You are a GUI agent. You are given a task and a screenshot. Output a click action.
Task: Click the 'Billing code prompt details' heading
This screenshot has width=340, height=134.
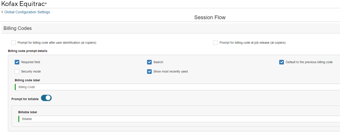28,51
